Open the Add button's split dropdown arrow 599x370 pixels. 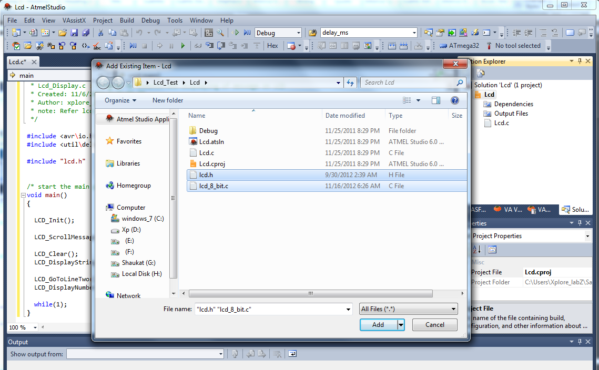[401, 325]
